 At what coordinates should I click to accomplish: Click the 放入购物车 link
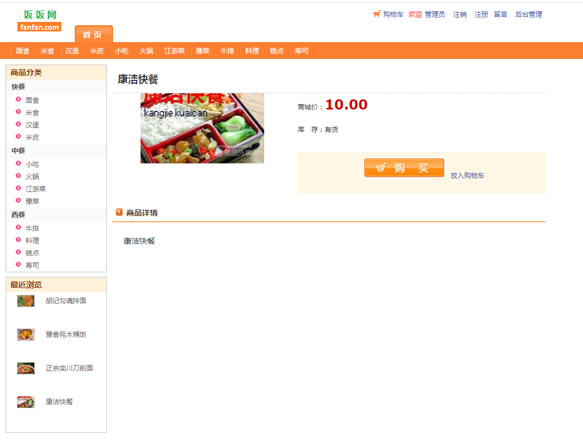coord(467,175)
